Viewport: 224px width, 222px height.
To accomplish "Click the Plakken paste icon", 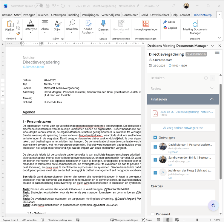I will point(10,24).
